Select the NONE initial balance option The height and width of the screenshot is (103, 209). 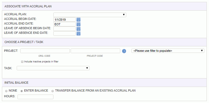click(x=6, y=91)
